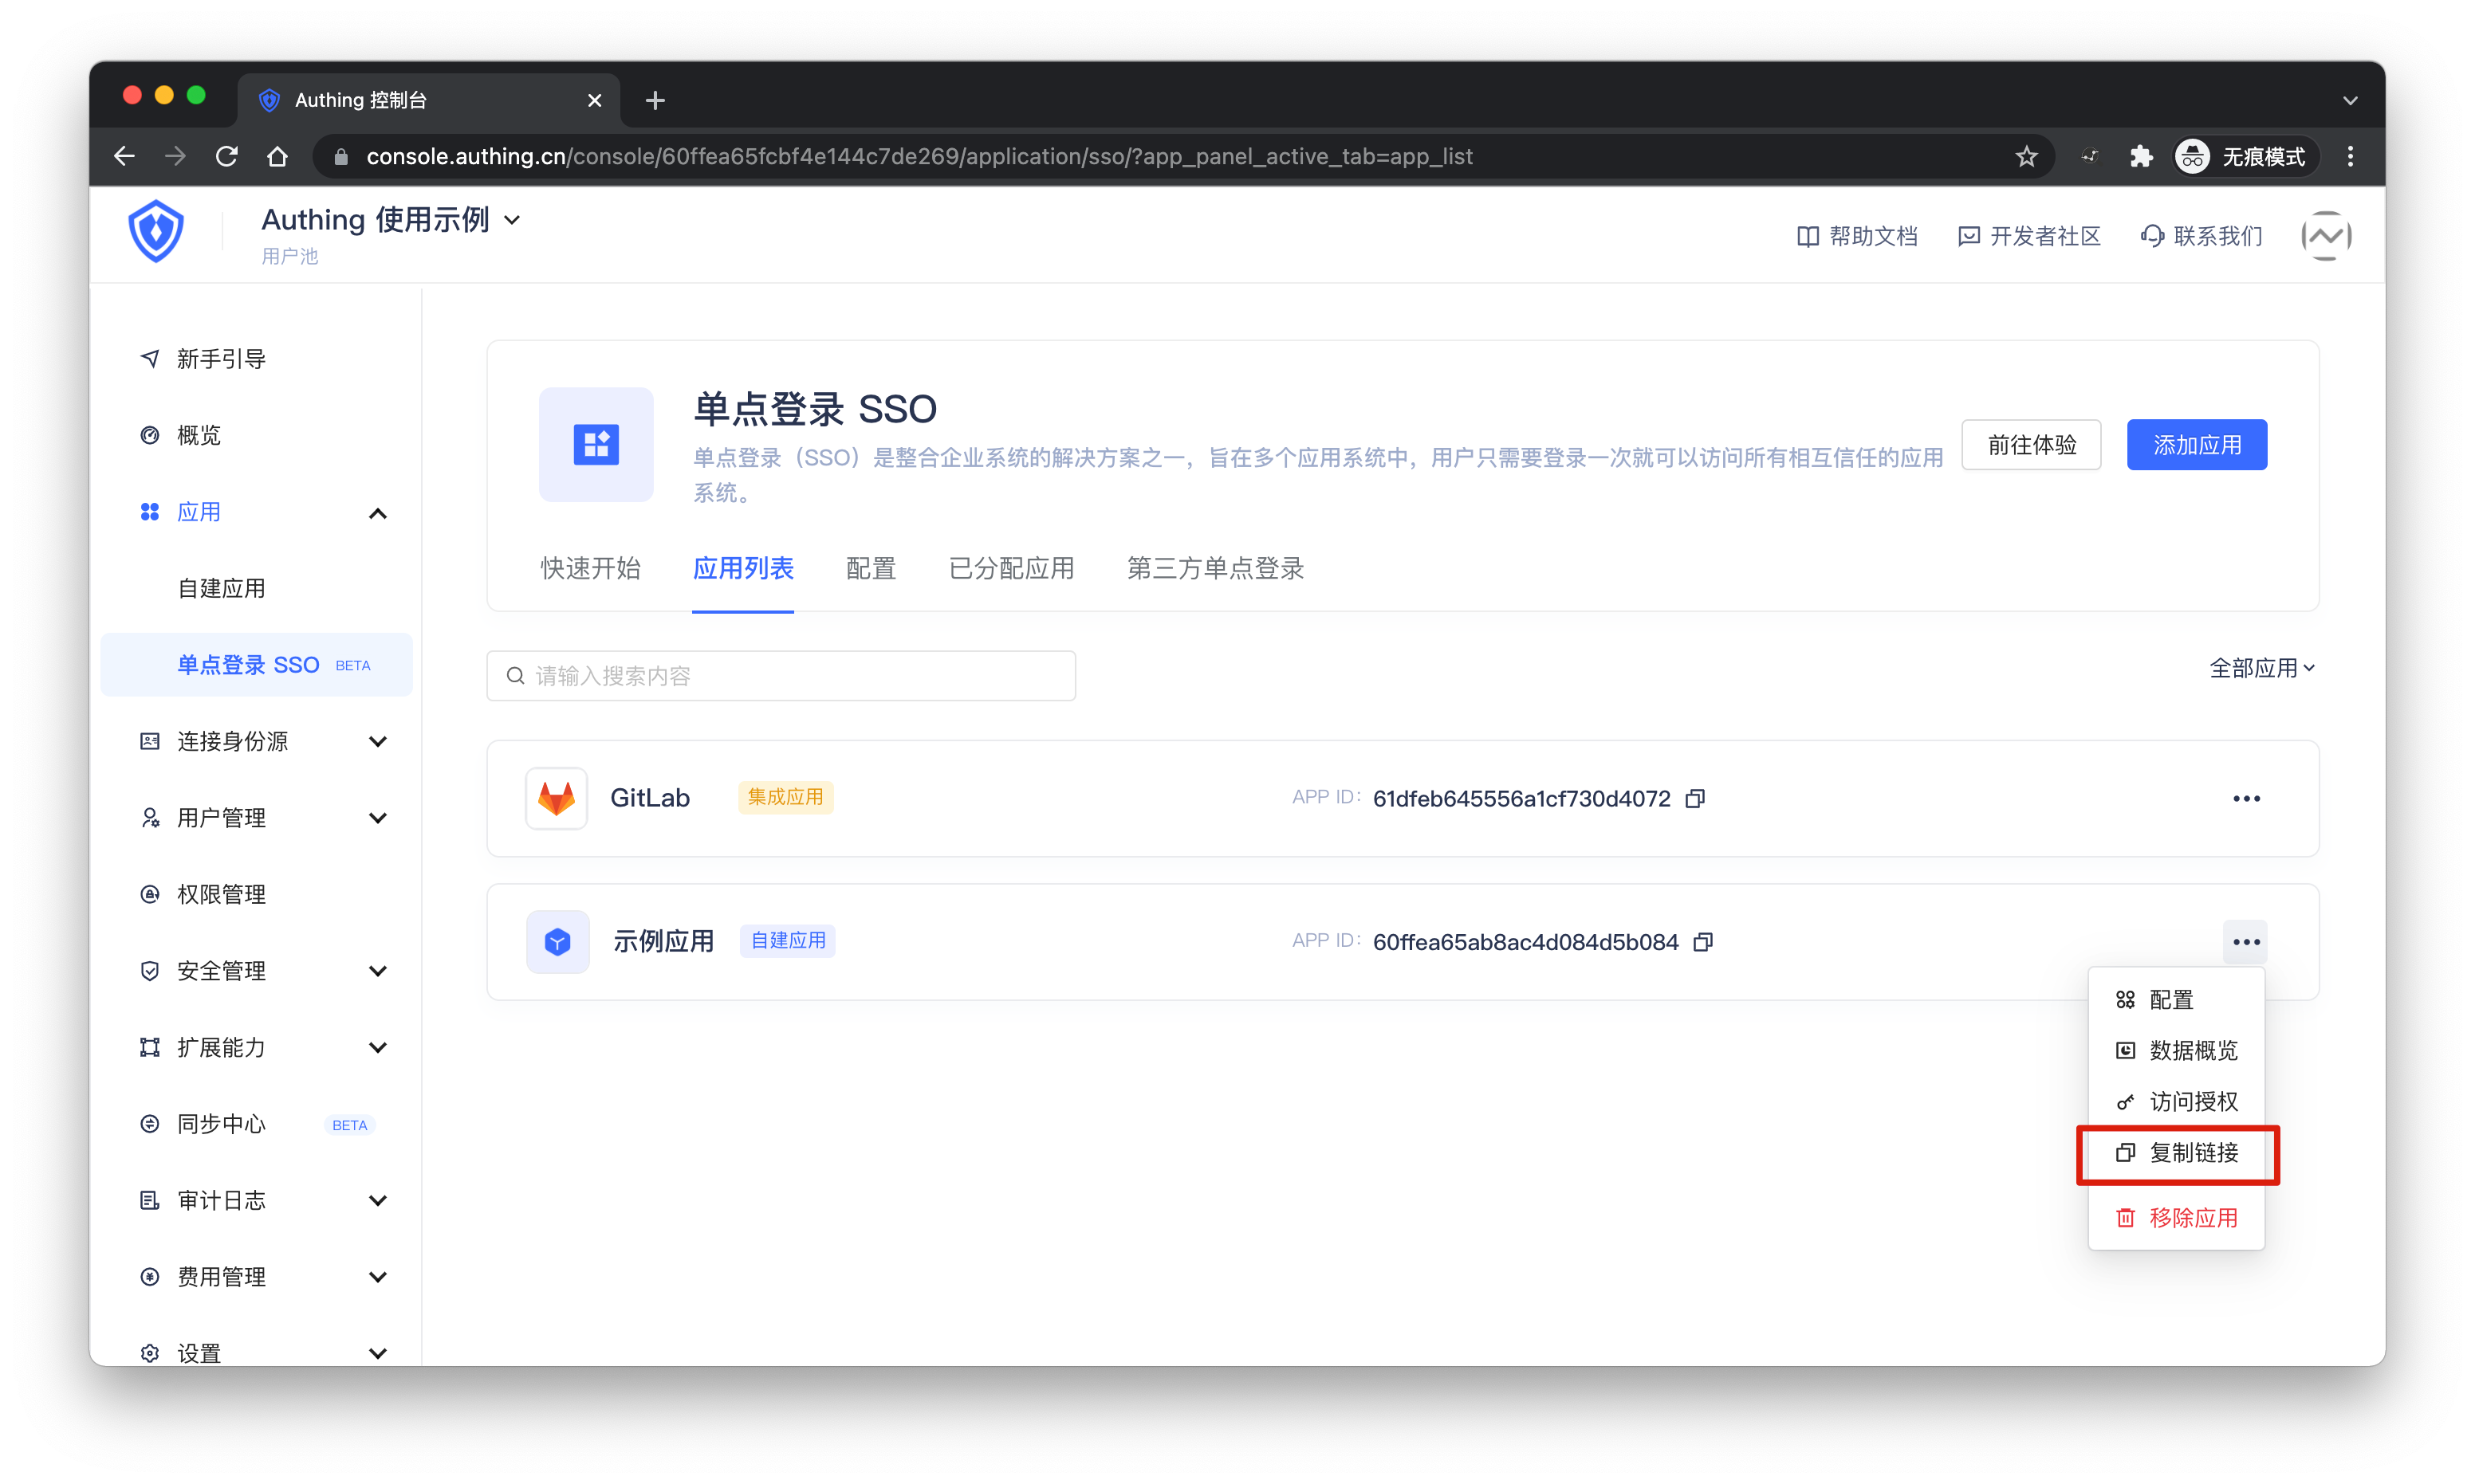Click the Authing shield logo
2475x1484 pixels.
156,232
